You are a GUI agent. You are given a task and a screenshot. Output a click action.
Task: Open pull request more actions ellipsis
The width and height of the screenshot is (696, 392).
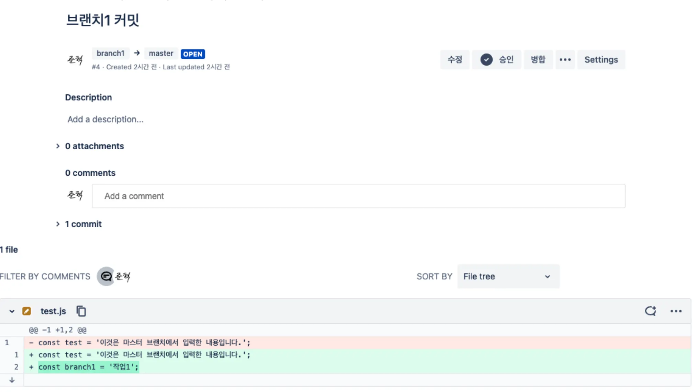click(x=565, y=60)
